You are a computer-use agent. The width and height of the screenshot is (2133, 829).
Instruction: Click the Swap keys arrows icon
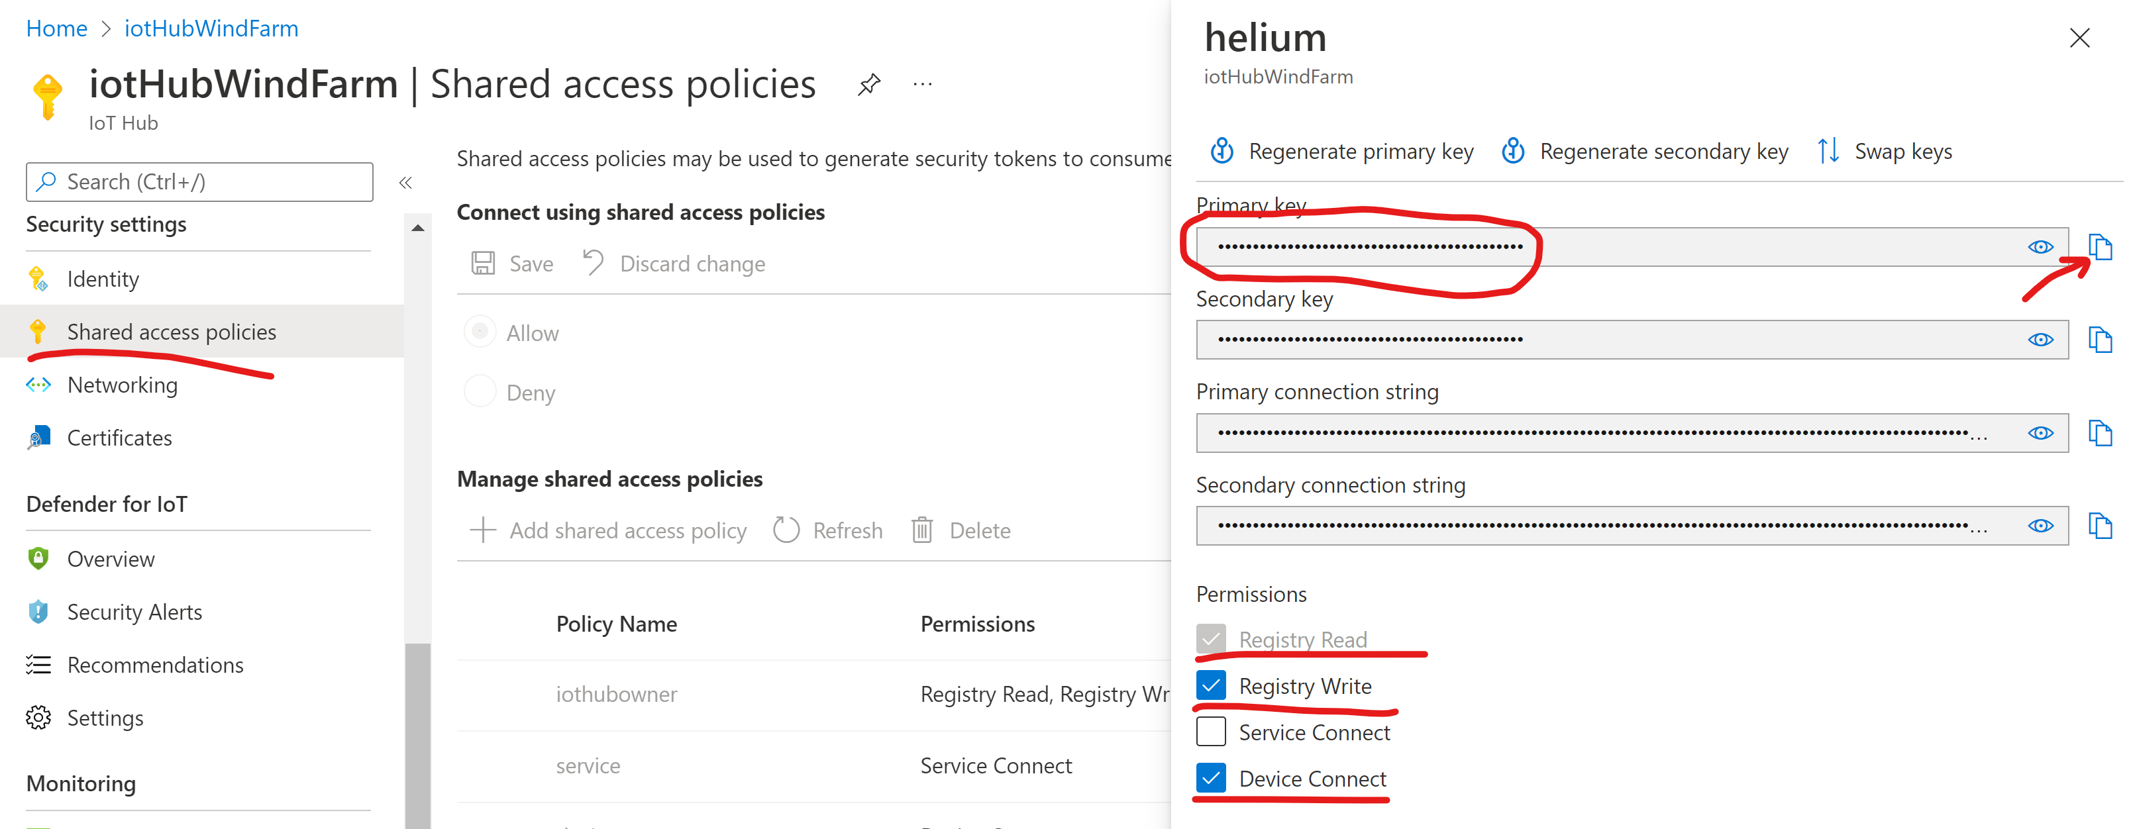[x=1828, y=152]
